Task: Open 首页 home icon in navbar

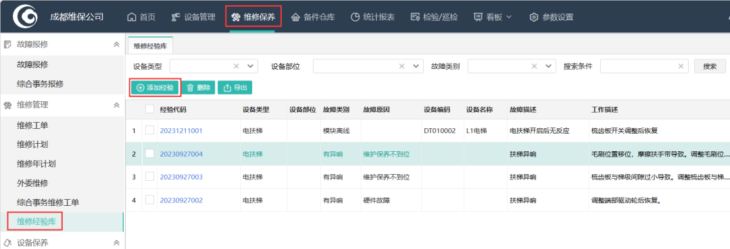Action: click(132, 17)
